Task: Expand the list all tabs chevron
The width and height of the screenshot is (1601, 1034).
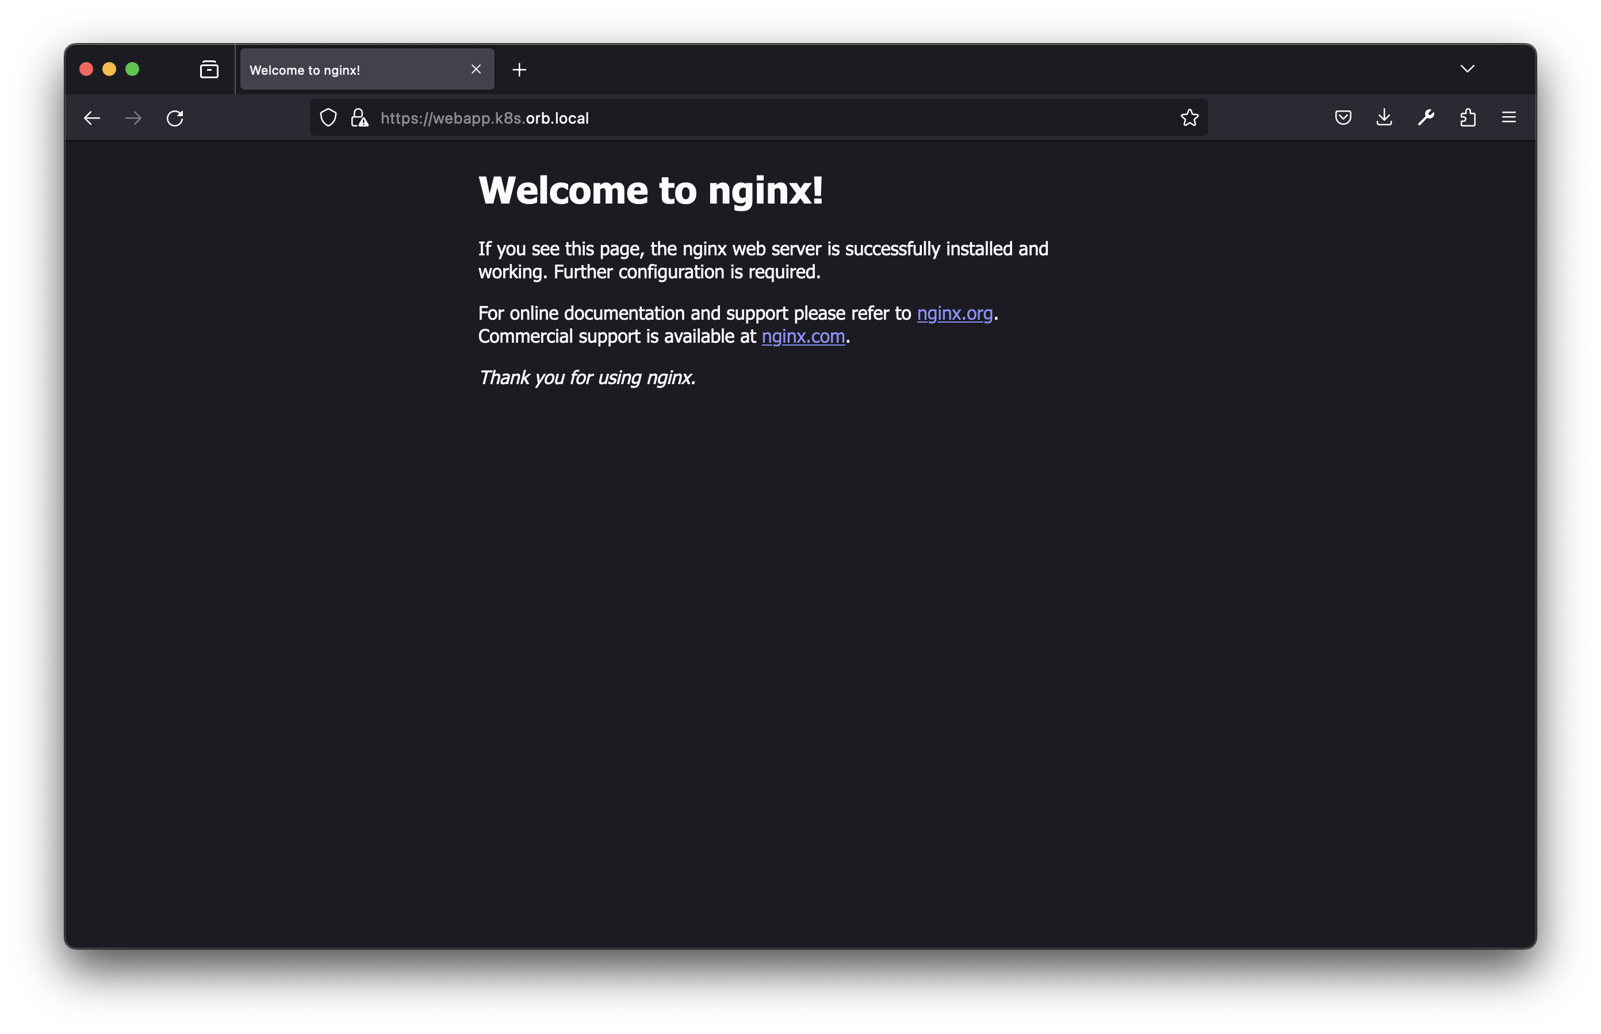Action: (1468, 68)
